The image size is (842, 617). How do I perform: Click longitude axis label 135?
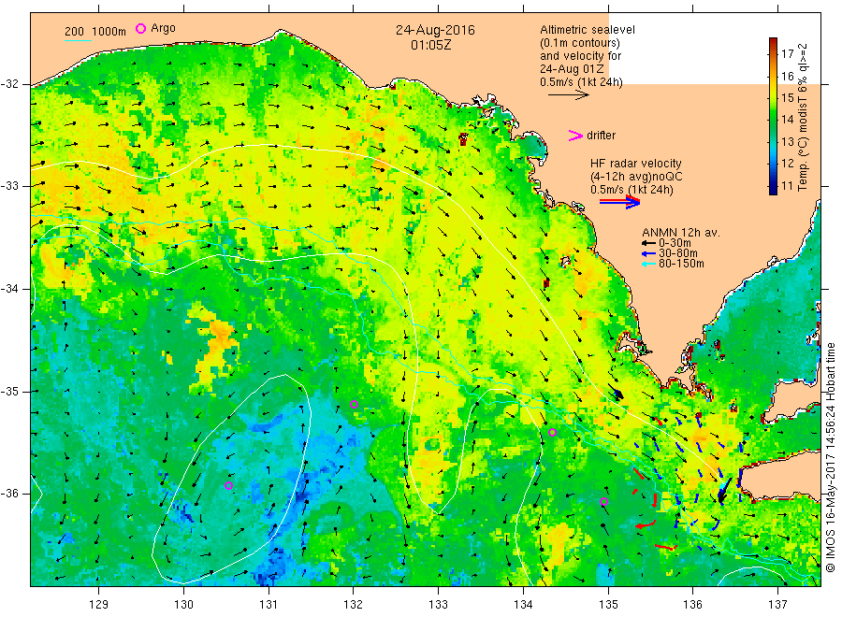(608, 605)
